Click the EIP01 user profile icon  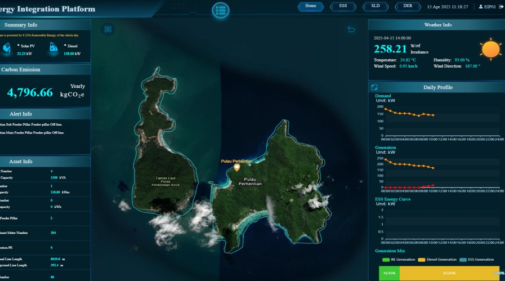click(480, 7)
